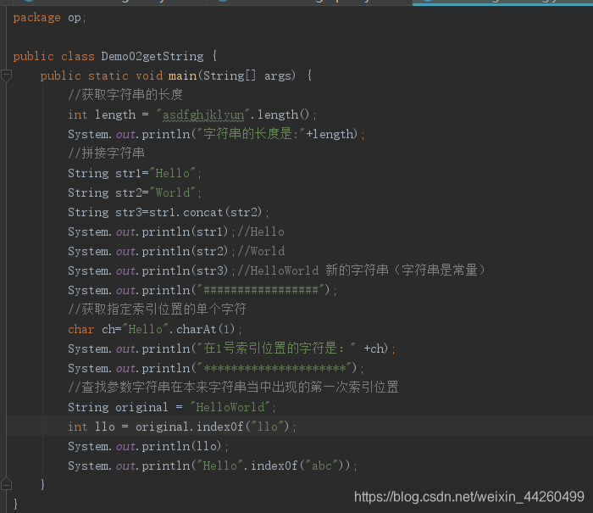Viewport: 593px width, 513px height.
Task: Click the trailing comment //World
Action: click(x=261, y=251)
